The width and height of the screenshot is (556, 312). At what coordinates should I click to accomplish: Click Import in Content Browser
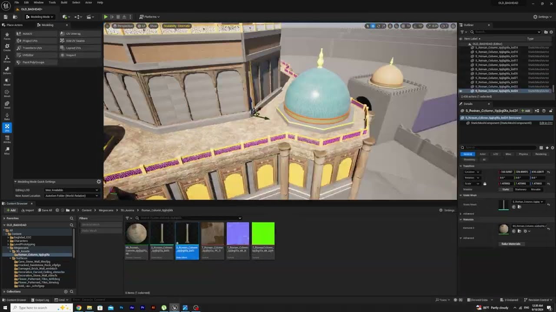(x=28, y=211)
